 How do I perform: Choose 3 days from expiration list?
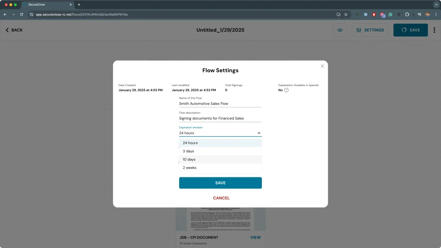(x=220, y=151)
